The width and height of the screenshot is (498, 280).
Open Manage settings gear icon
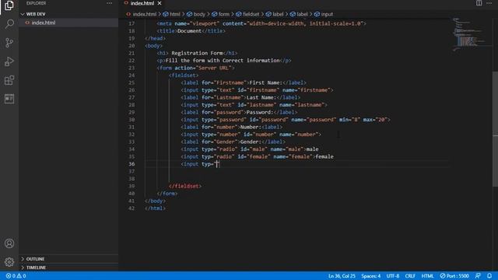click(9, 262)
